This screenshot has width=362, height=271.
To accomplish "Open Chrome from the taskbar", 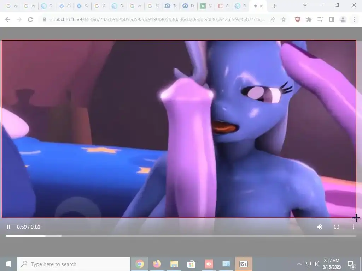I will (x=139, y=264).
